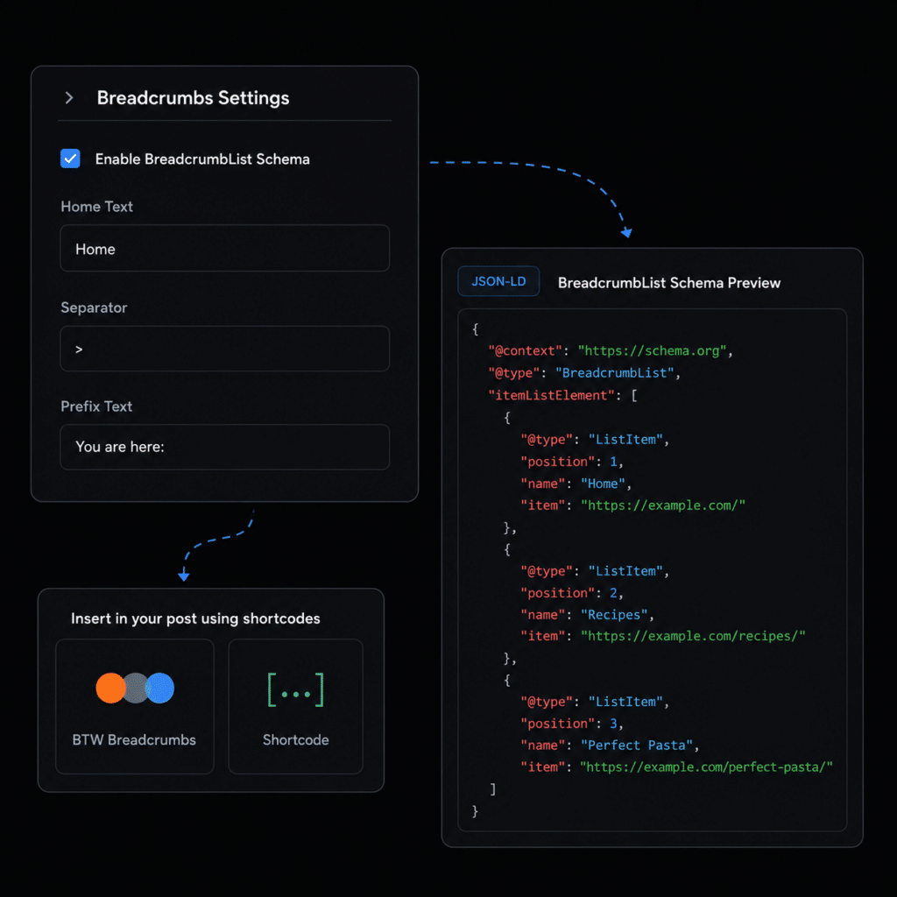Screen dimensions: 897x897
Task: Click into the Separator input field
Action: pyautogui.click(x=225, y=349)
